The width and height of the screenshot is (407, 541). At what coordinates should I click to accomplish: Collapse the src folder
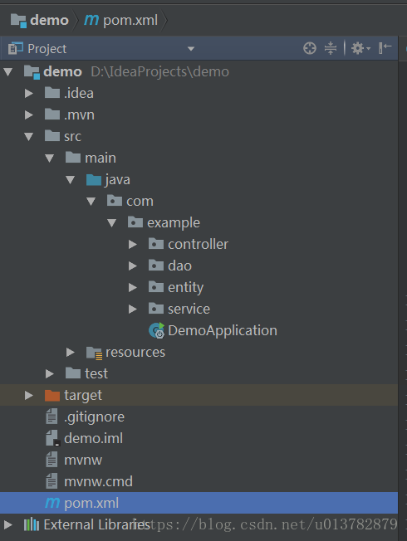(x=29, y=137)
